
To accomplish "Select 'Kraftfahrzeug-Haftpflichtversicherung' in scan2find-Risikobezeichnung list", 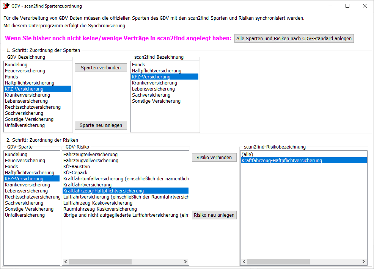I will (303, 161).
